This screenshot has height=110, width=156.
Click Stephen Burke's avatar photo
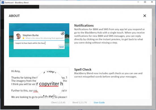coord(18,36)
